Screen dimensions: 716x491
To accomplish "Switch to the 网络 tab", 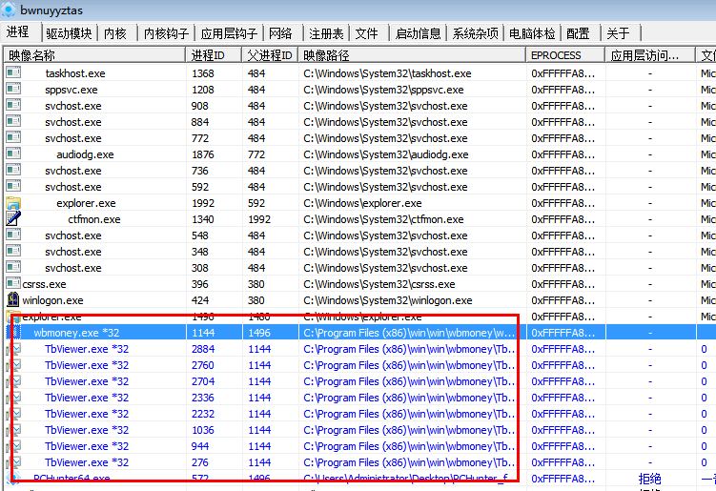I will (280, 33).
